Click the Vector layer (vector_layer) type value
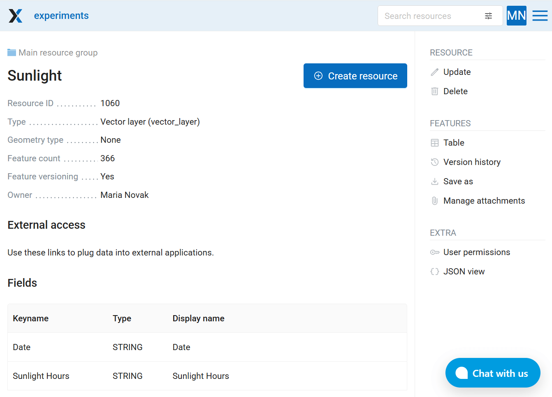The image size is (552, 397). coord(150,122)
